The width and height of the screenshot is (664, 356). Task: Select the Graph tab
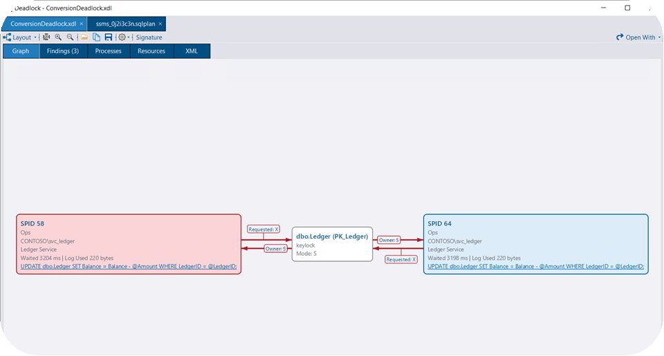[x=21, y=50]
